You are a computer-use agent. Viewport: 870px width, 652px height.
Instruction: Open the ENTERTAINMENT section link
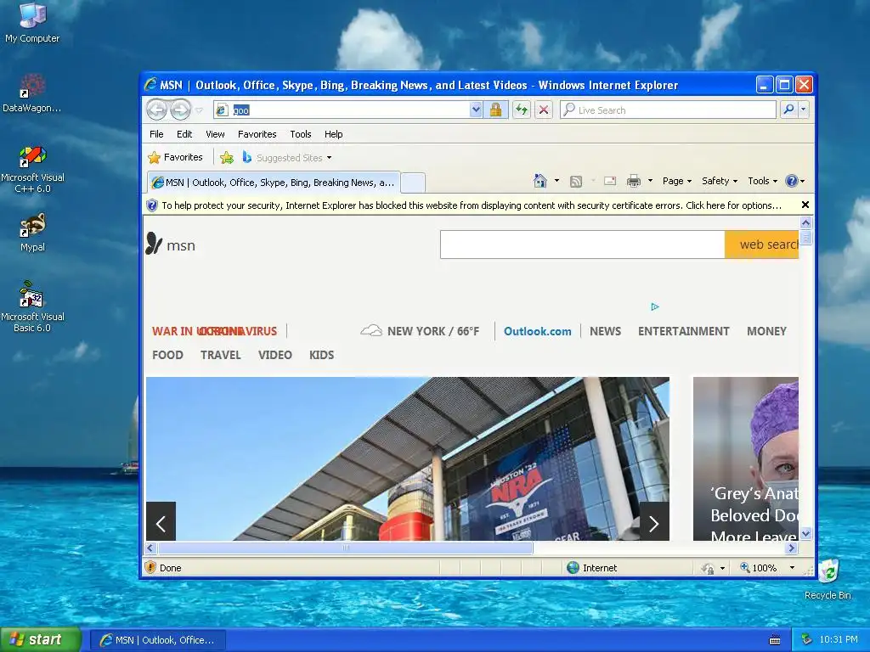684,331
